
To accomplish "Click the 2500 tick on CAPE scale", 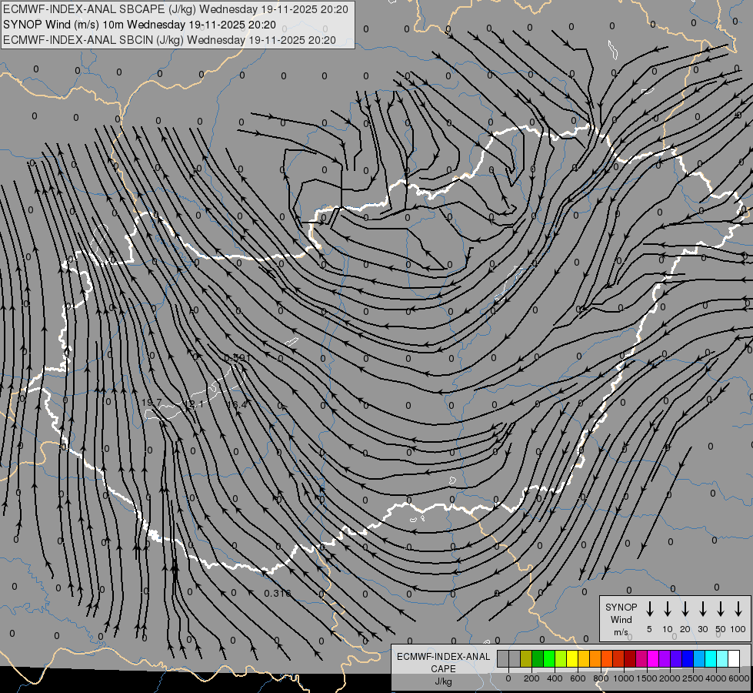I will (693, 678).
